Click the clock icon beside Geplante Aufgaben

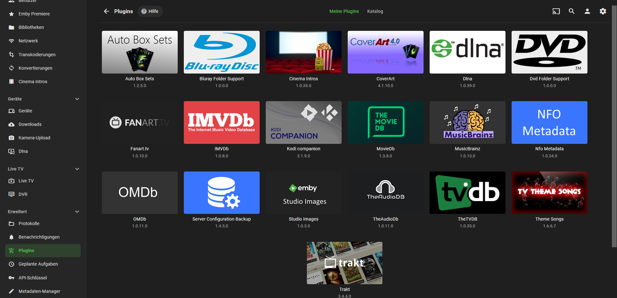pos(12,264)
